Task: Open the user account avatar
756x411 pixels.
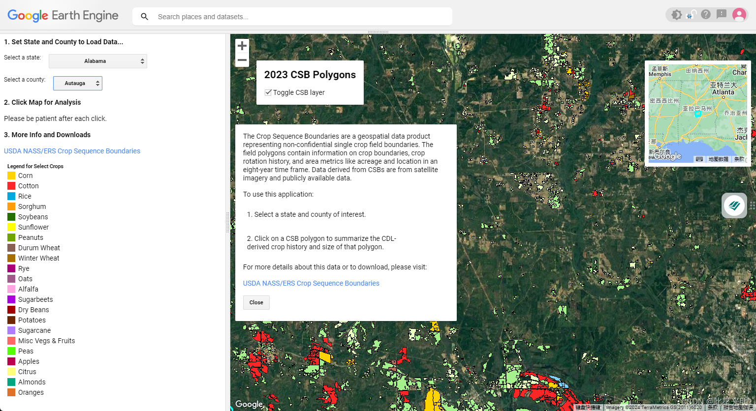Action: 739,15
